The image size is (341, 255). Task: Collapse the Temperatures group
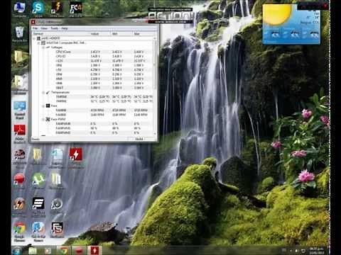[x=43, y=92]
